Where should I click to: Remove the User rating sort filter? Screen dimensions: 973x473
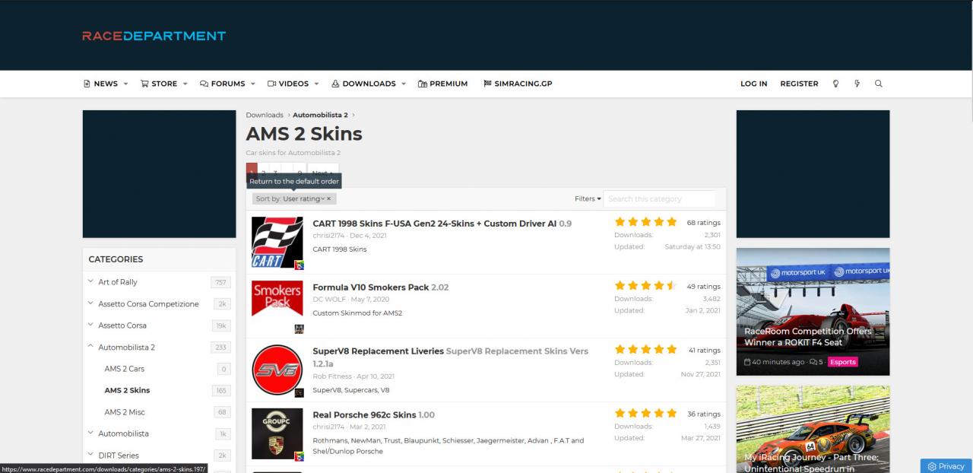pos(328,198)
